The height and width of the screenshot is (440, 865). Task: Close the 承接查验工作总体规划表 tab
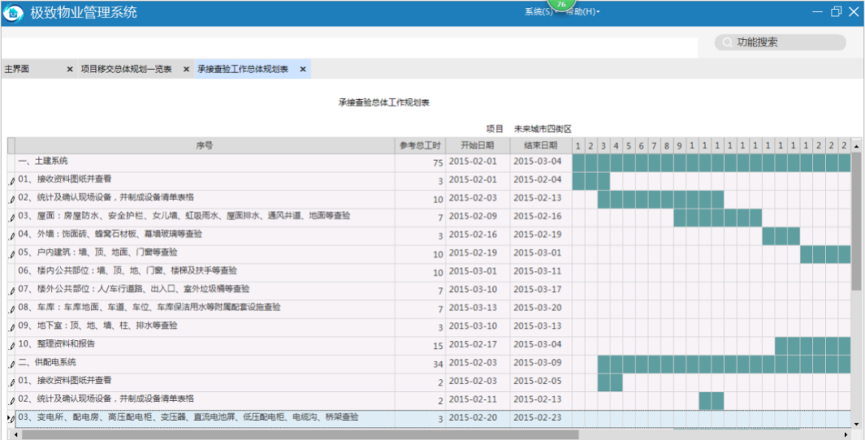pyautogui.click(x=302, y=70)
